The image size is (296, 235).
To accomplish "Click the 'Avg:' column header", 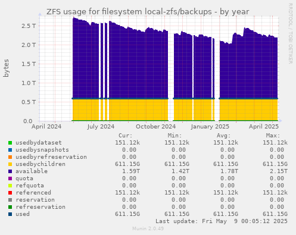I will pyautogui.click(x=224, y=136).
